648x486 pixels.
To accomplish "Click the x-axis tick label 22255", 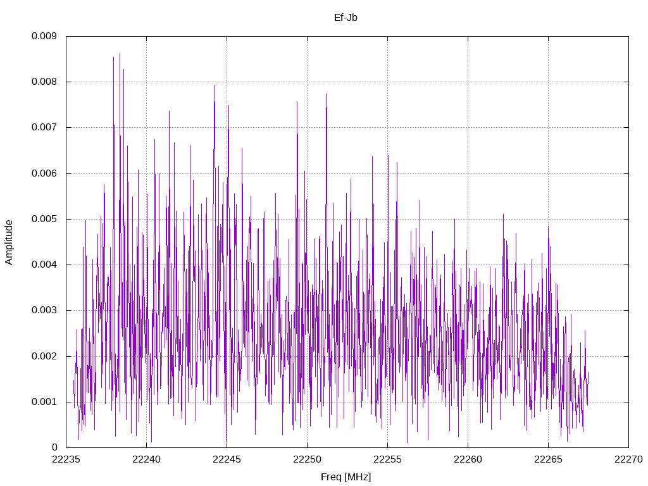I will click(x=387, y=459).
